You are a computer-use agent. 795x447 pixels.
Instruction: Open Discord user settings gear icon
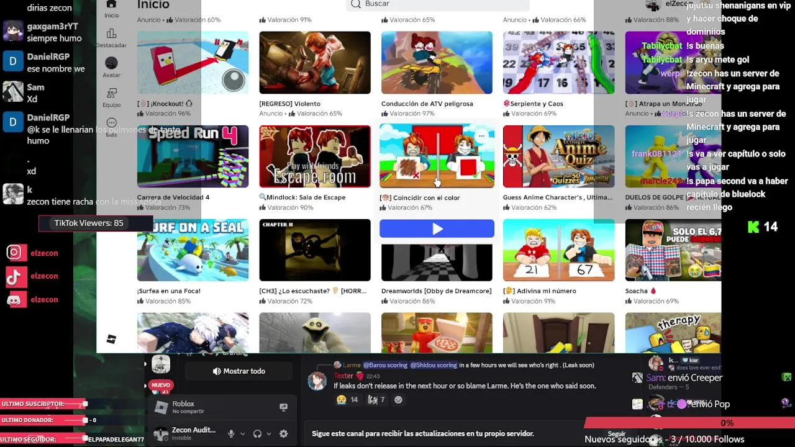point(283,434)
